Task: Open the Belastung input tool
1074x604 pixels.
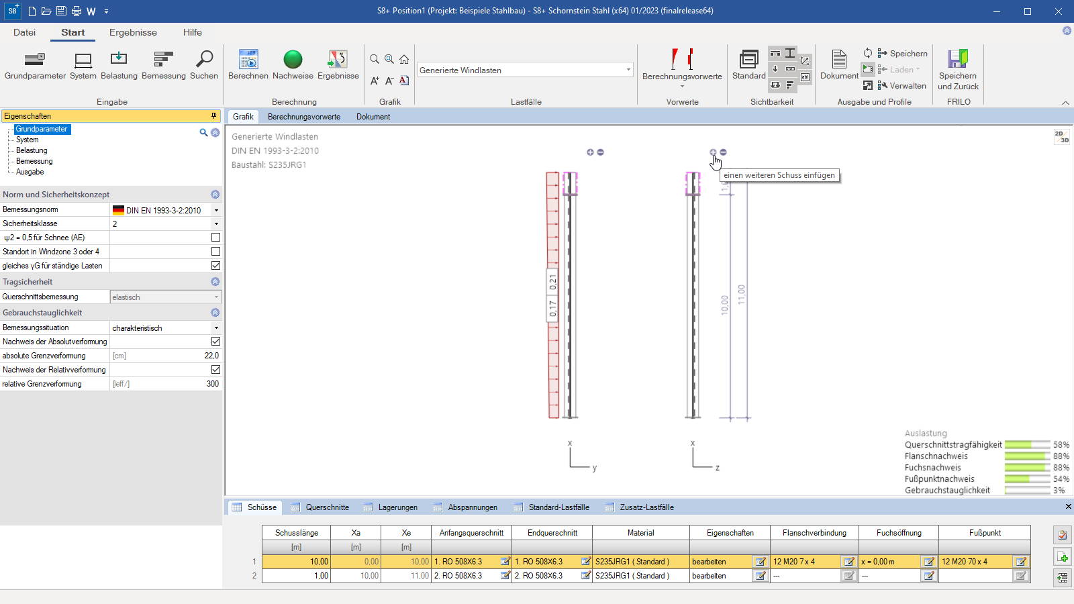Action: pos(119,65)
